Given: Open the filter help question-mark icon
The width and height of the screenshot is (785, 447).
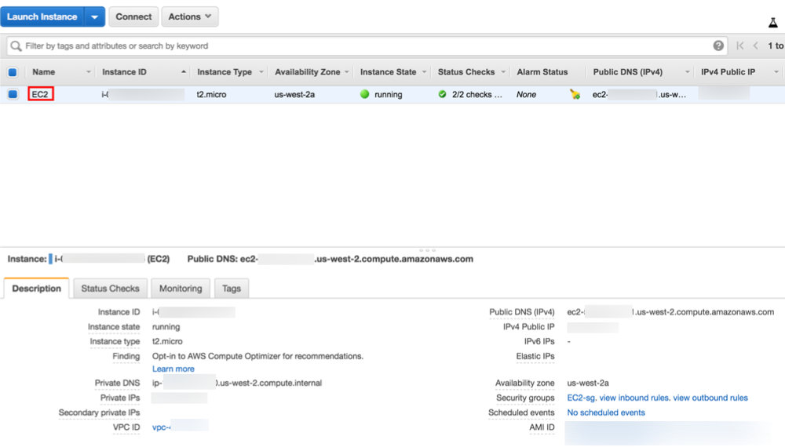Looking at the screenshot, I should [718, 46].
